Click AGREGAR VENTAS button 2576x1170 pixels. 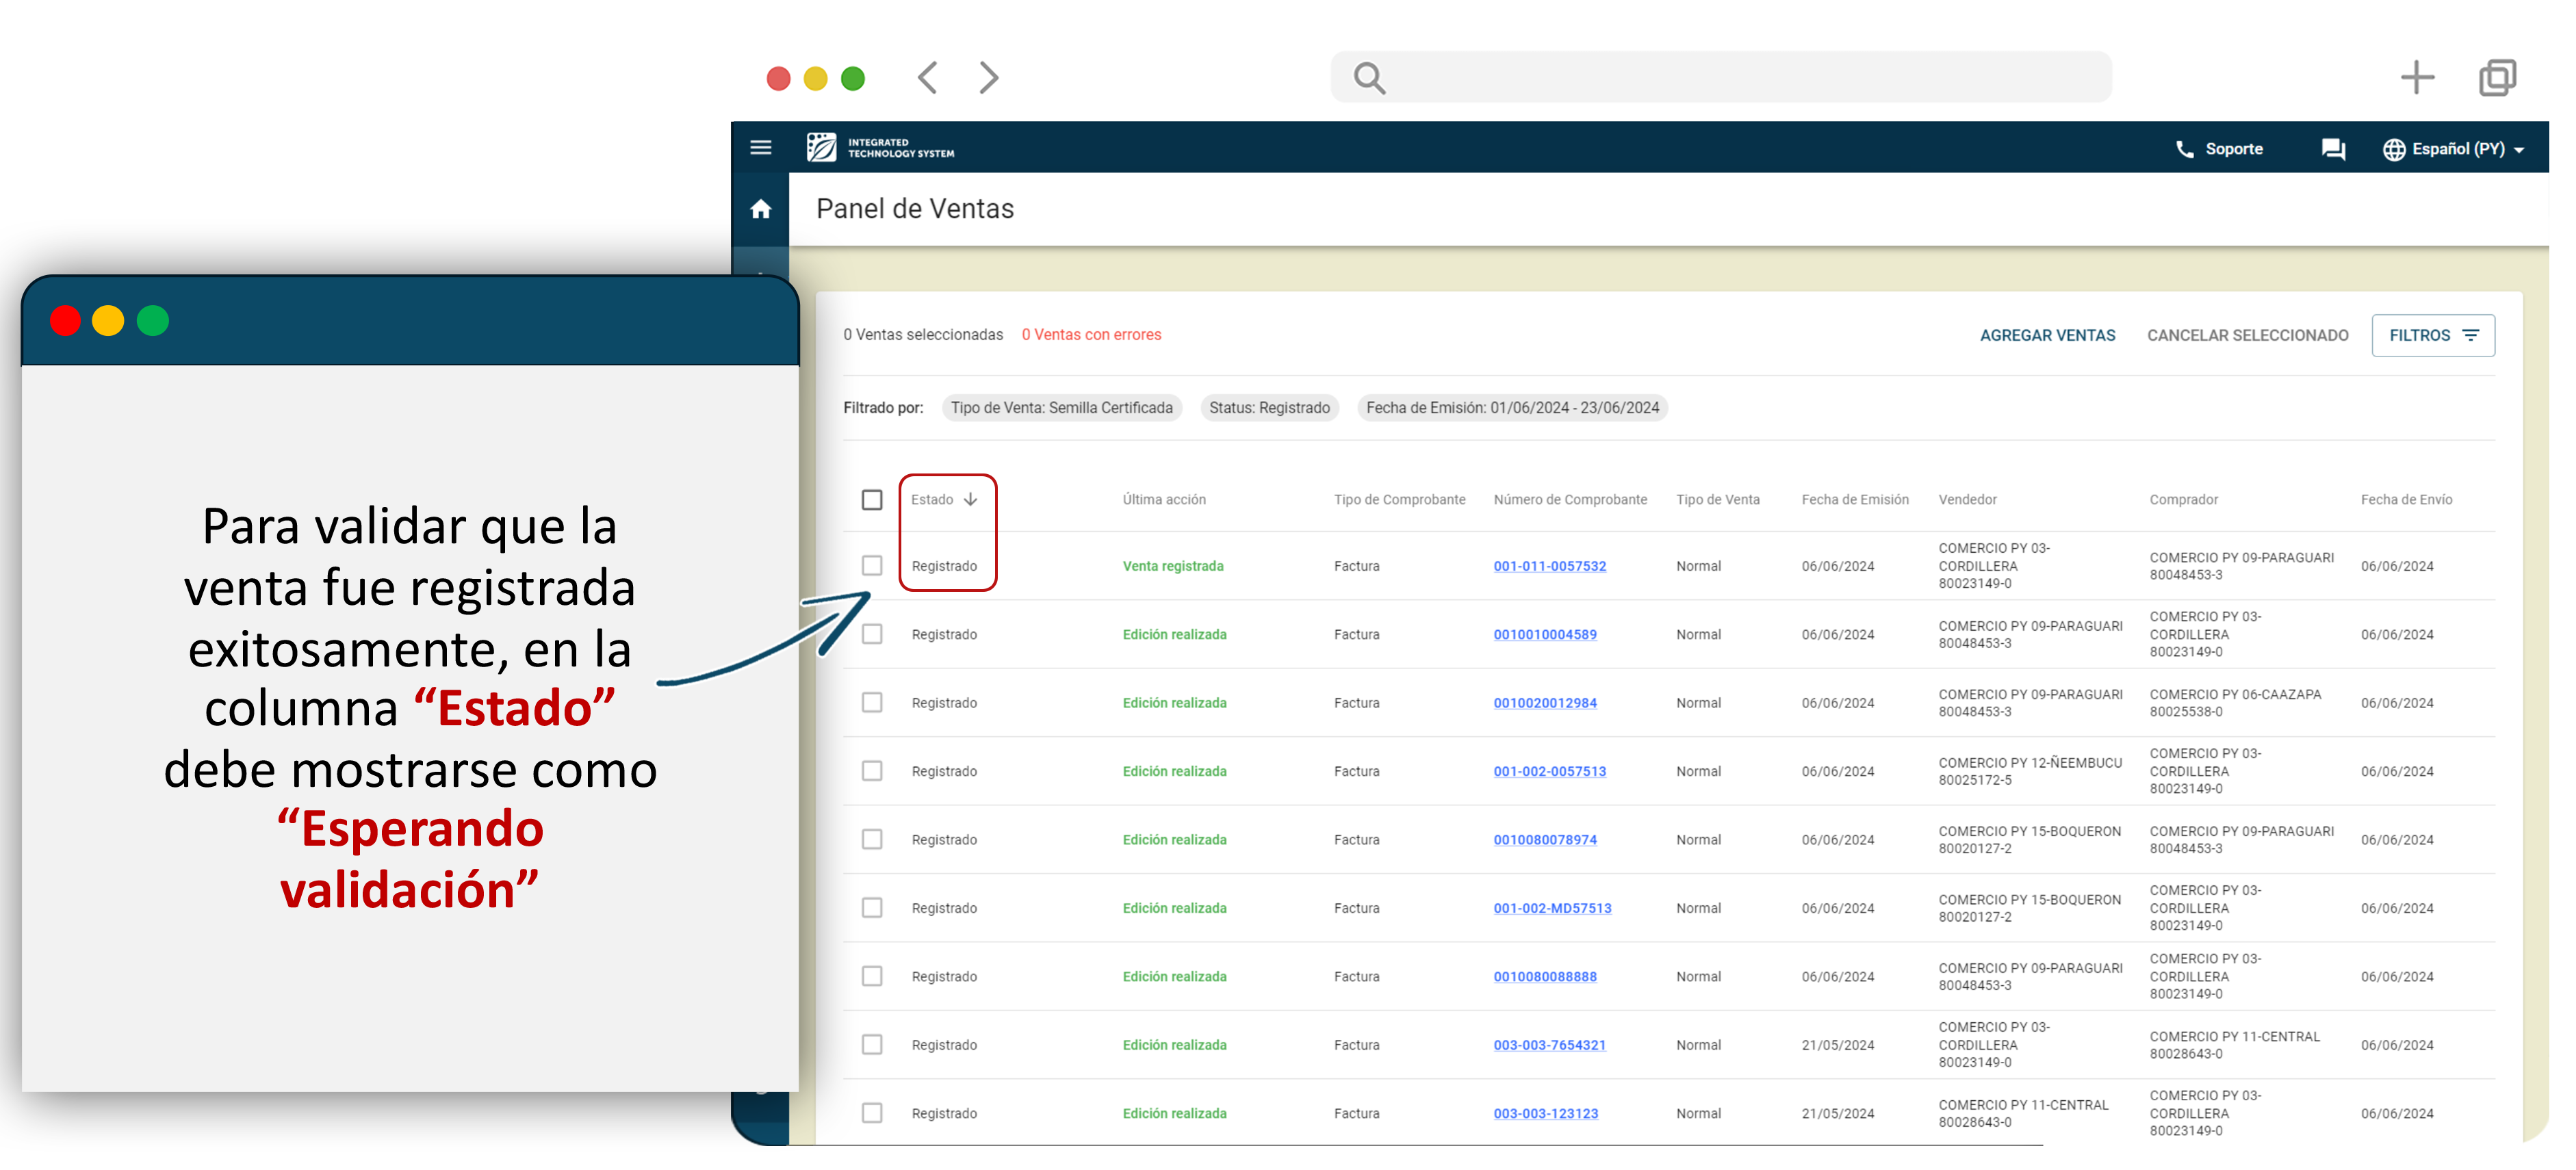2046,335
